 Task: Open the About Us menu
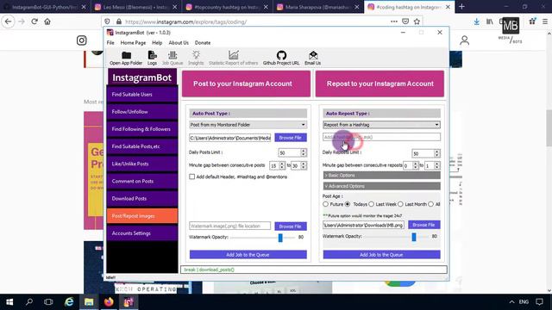(179, 42)
